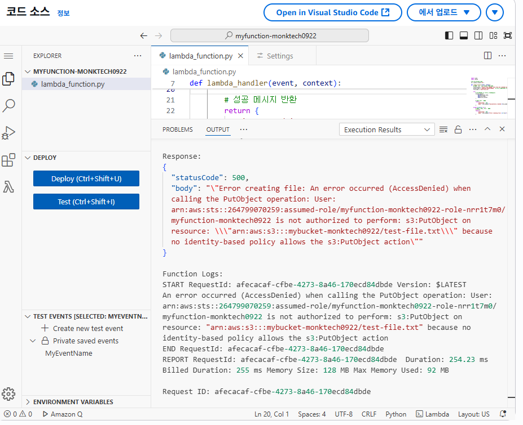This screenshot has width=523, height=425.
Task: Close the output panel
Action: click(x=502, y=129)
